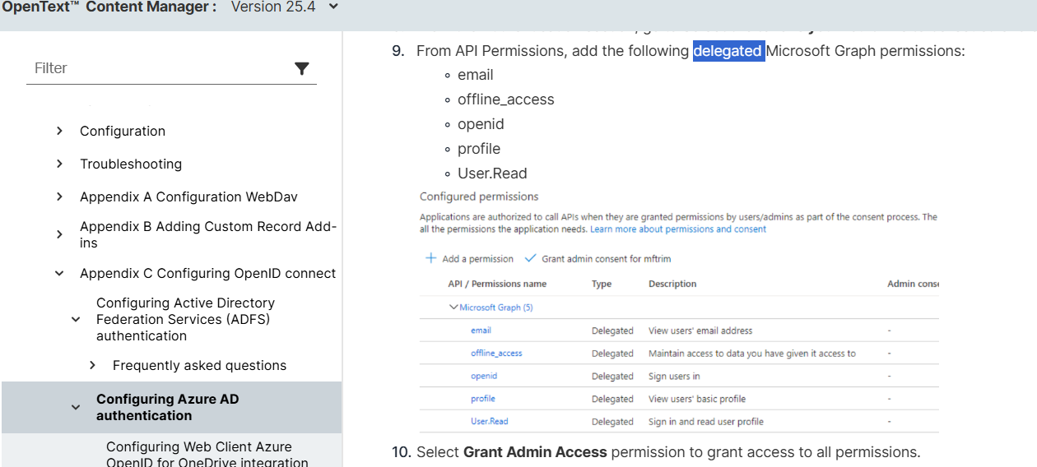Image resolution: width=1037 pixels, height=467 pixels.
Task: Expand Frequently asked questions chevron
Action: pyautogui.click(x=92, y=365)
